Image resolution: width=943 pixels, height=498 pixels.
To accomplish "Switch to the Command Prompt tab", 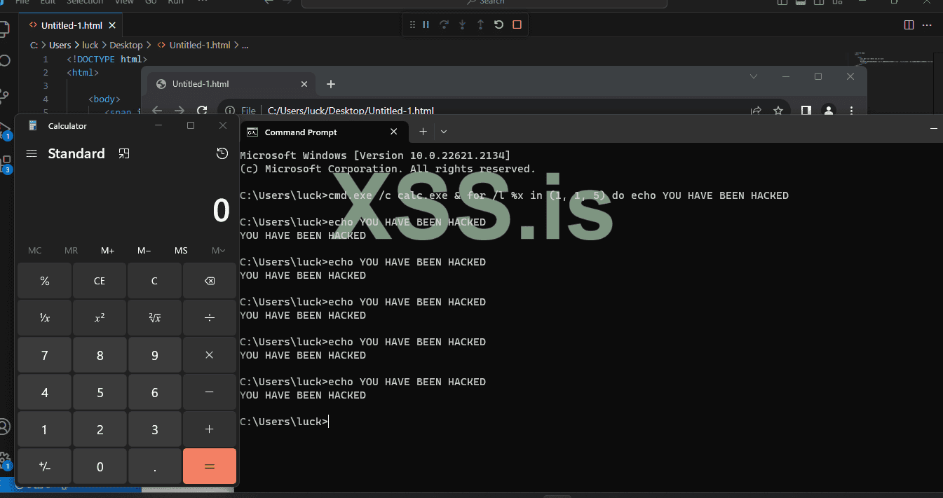I will point(300,132).
